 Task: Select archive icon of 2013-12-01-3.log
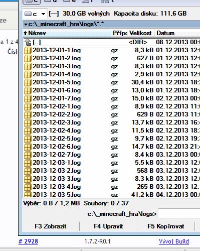pos(28,66)
